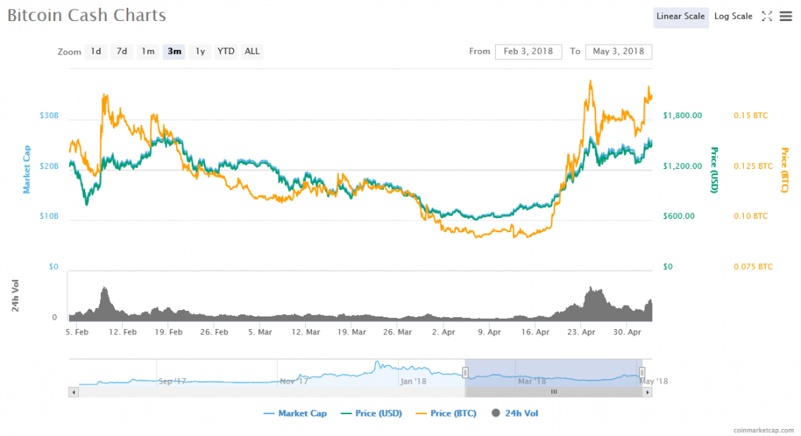Click navigator scrollbar right arrow
The height and width of the screenshot is (436, 801).
pos(647,392)
